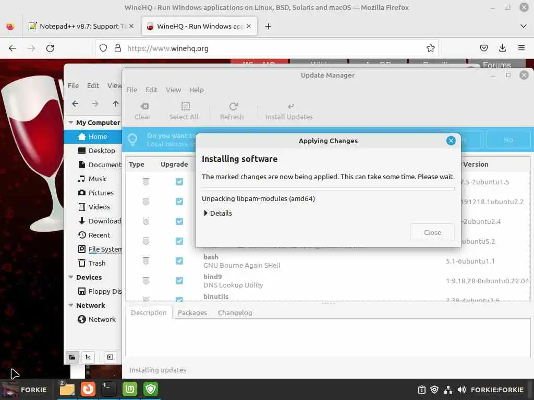534x400 pixels.
Task: Open File System in sidebar
Action: click(x=93, y=249)
